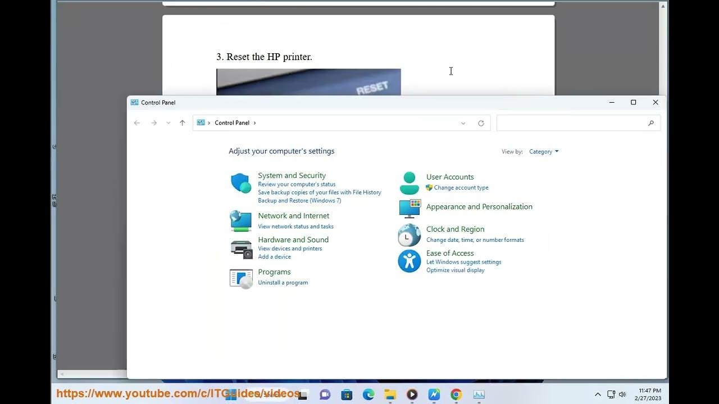719x404 pixels.
Task: Open the recent locations dropdown arrow
Action: (168, 123)
